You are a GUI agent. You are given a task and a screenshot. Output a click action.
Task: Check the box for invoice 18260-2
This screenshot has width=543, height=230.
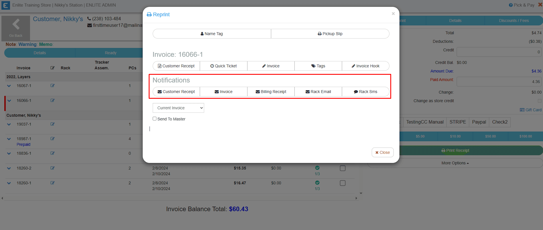click(x=343, y=168)
